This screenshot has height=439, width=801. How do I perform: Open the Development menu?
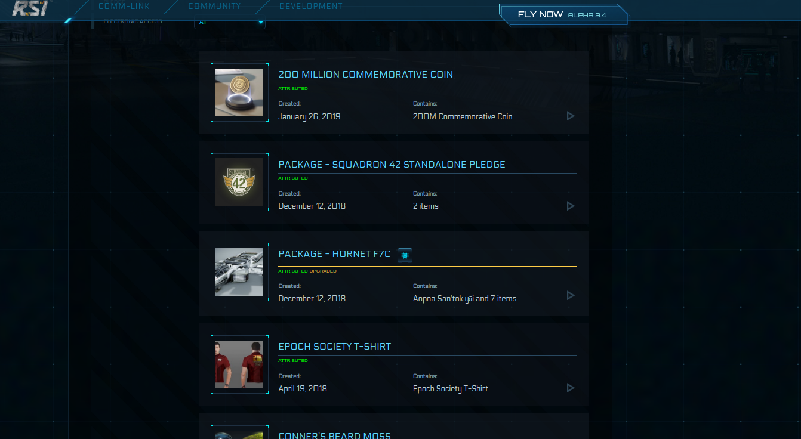pos(311,7)
